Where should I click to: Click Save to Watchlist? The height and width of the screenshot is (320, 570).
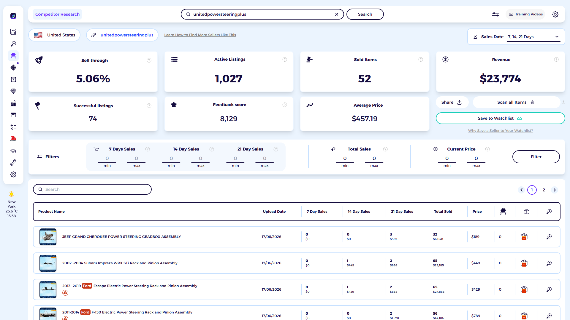(500, 118)
